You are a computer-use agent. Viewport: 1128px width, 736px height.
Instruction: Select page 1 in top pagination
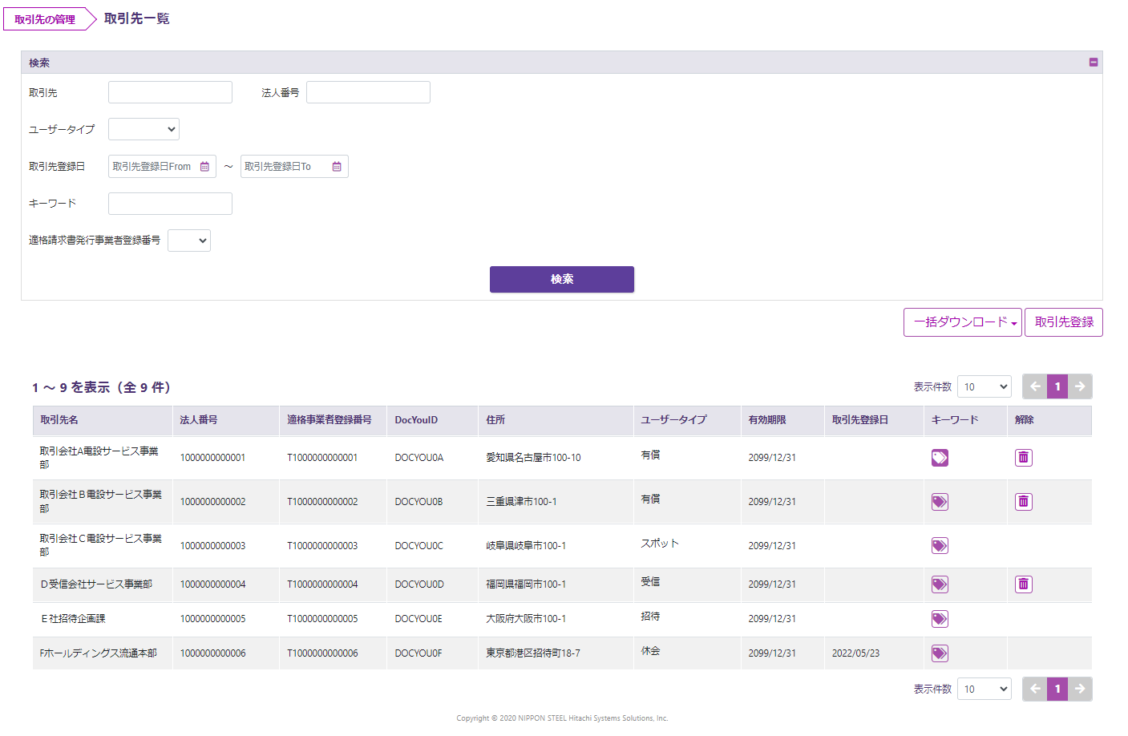click(x=1057, y=386)
